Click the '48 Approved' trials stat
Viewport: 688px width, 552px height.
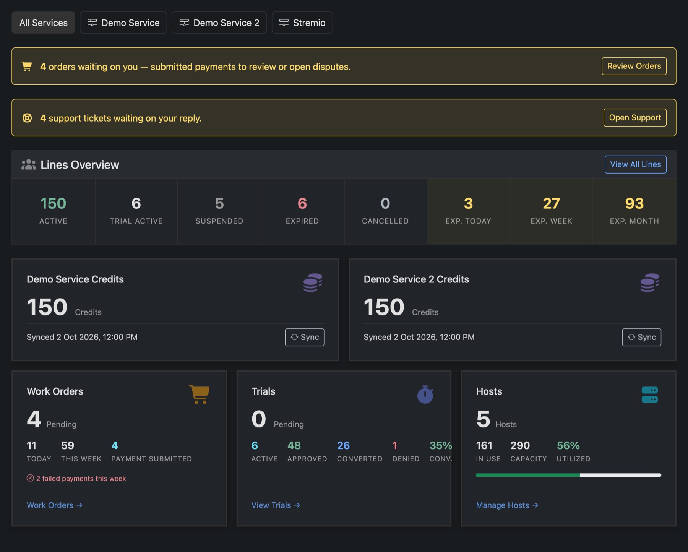coord(307,451)
